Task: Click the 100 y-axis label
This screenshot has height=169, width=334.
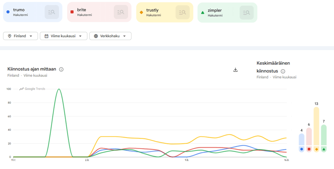Action: [x=9, y=89]
